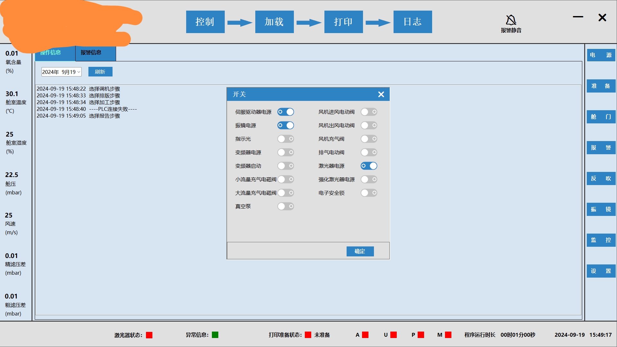Go to 打印 step
617x347 pixels.
(x=343, y=22)
